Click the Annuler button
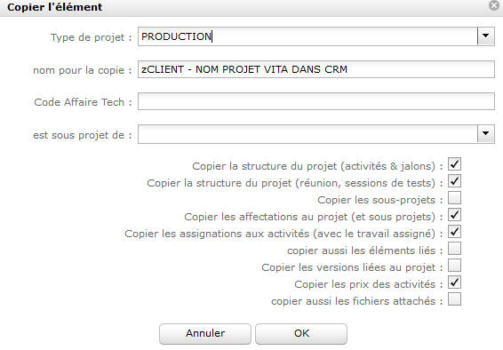The height and width of the screenshot is (350, 503). coord(205,333)
